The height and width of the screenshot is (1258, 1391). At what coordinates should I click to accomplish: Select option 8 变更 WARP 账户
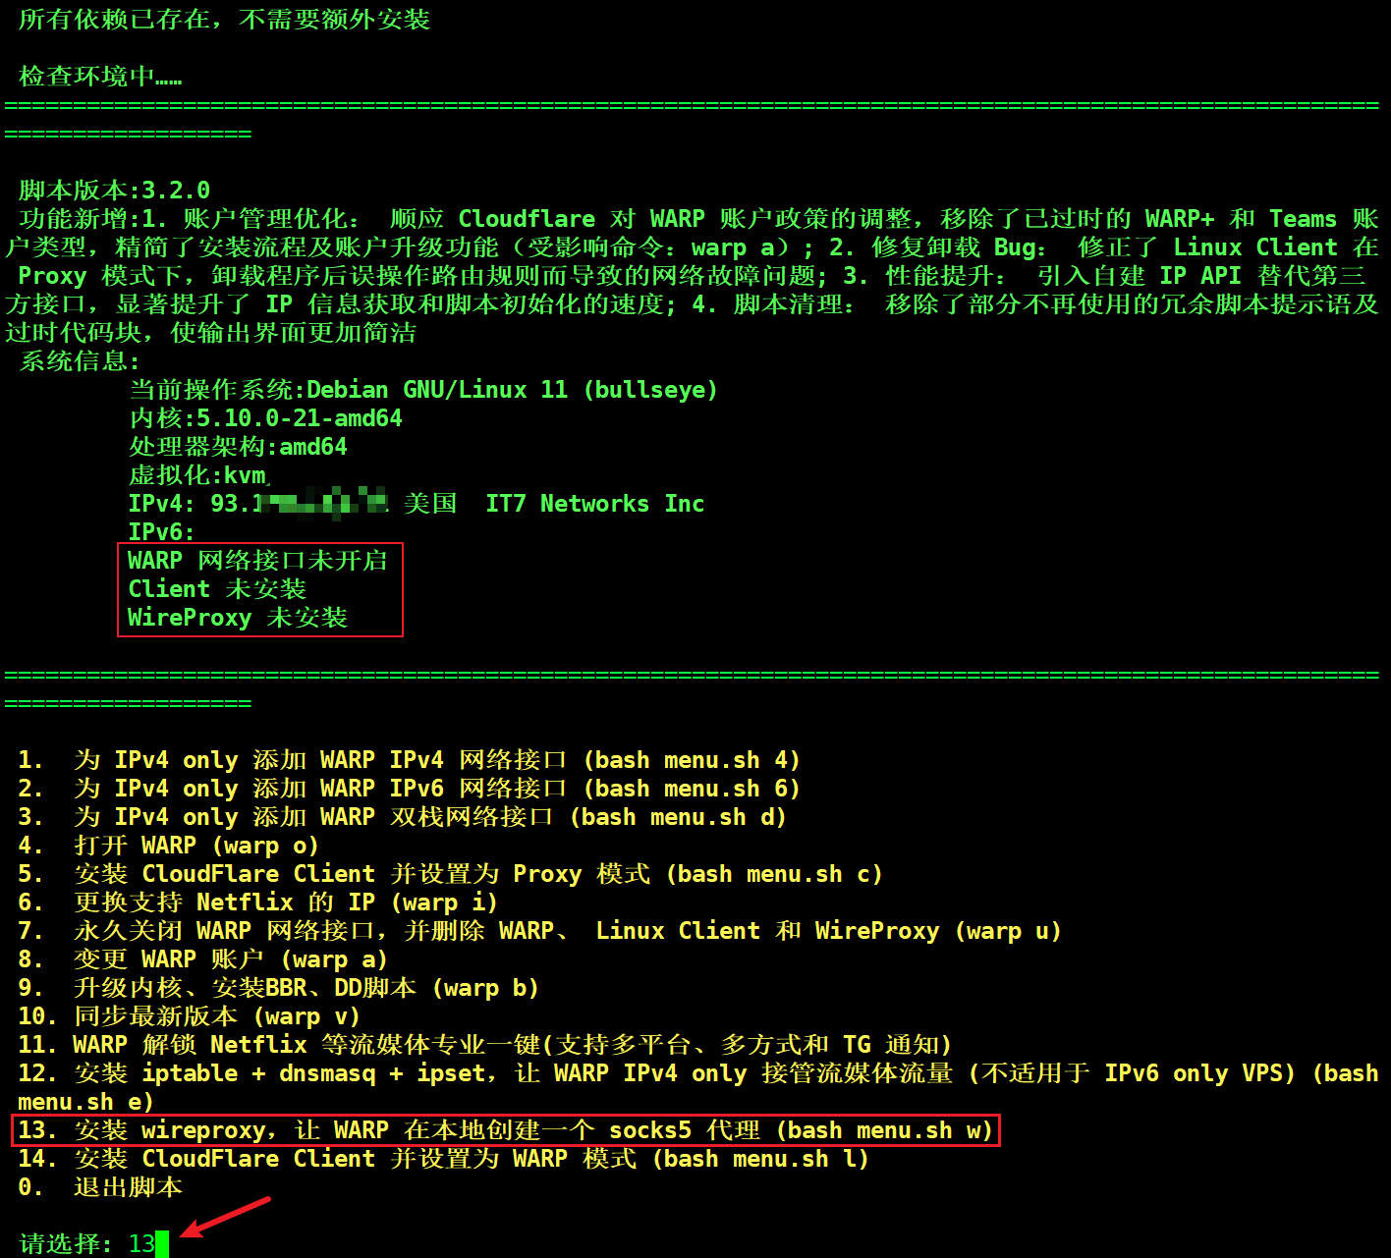201,959
